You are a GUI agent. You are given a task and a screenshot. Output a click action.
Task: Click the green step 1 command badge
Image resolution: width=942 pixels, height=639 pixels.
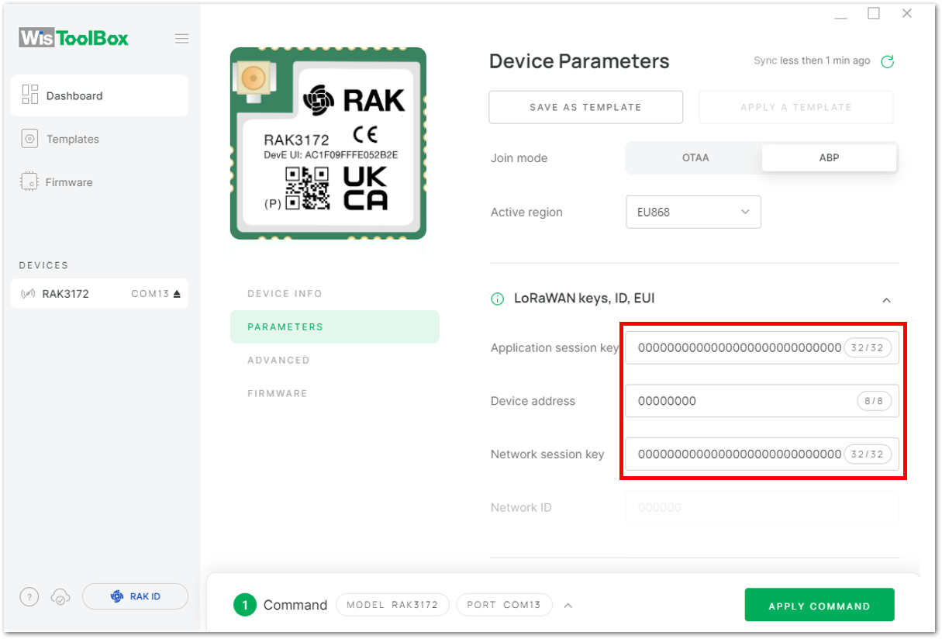point(245,605)
